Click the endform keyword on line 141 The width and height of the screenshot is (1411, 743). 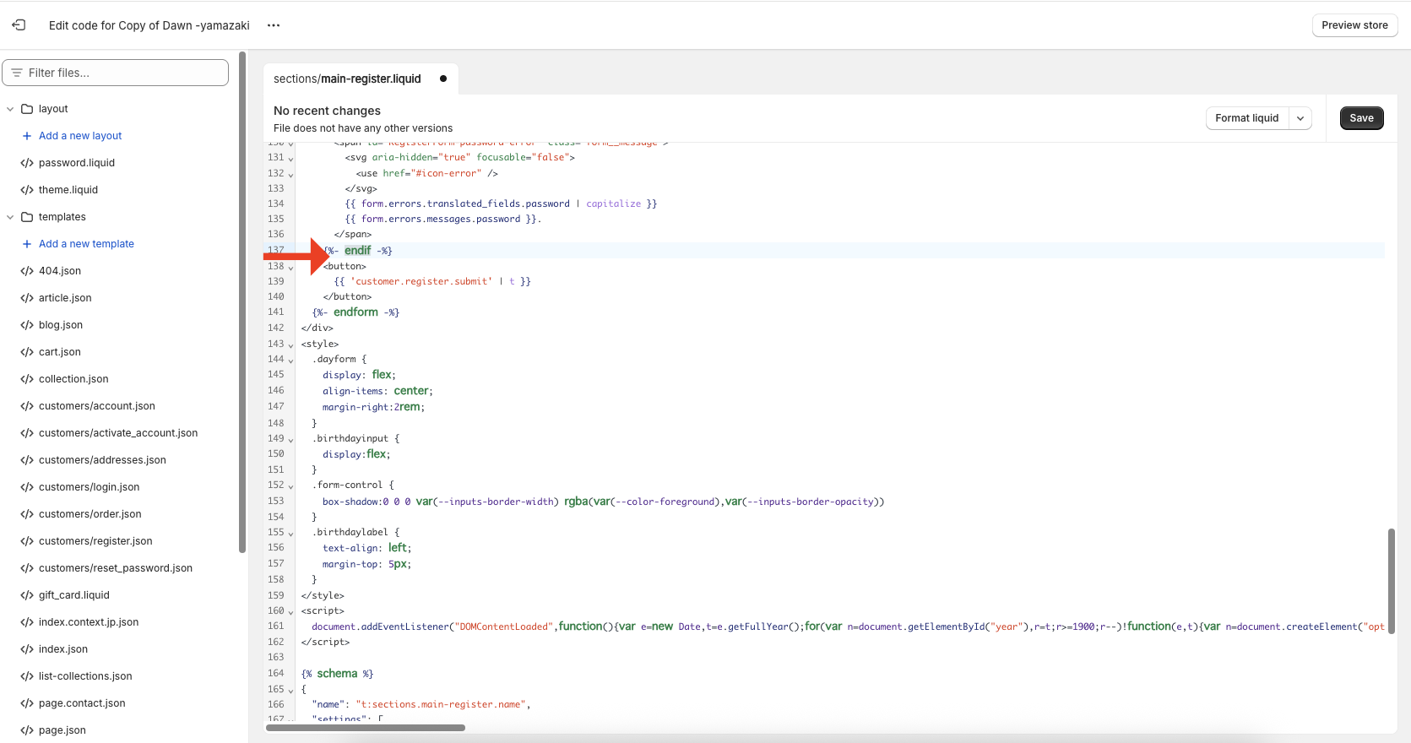(x=355, y=312)
